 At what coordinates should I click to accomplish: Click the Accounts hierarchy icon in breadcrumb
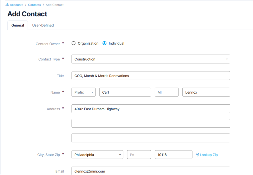7,5
